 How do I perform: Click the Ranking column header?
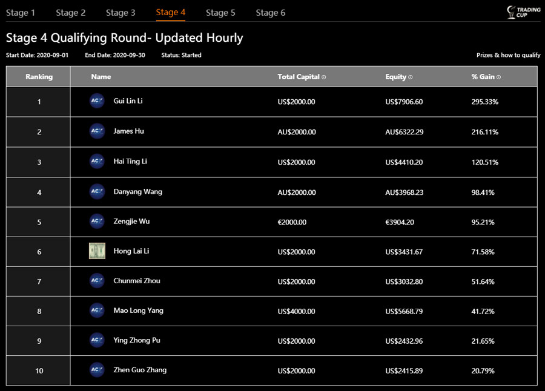click(39, 77)
